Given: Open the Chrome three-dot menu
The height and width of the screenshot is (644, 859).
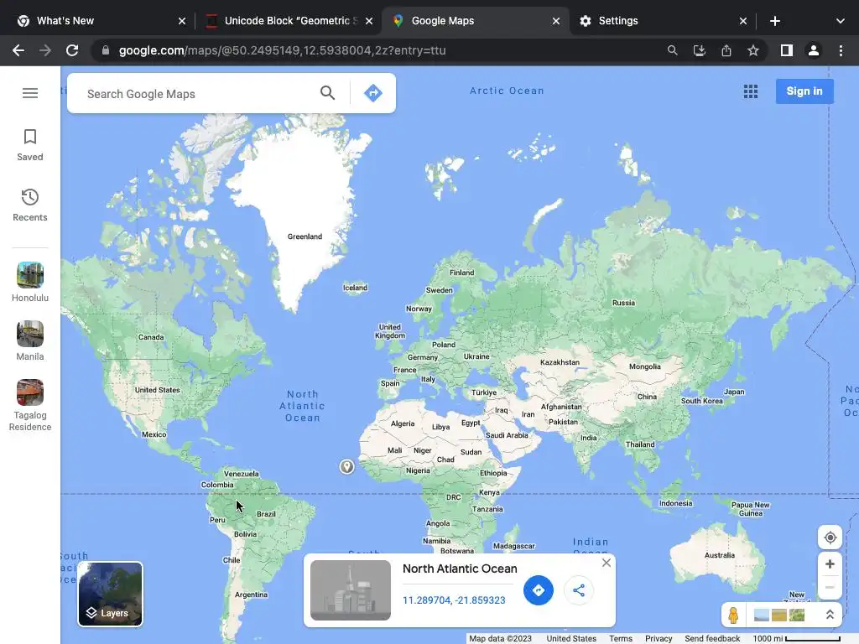Looking at the screenshot, I should click(841, 50).
